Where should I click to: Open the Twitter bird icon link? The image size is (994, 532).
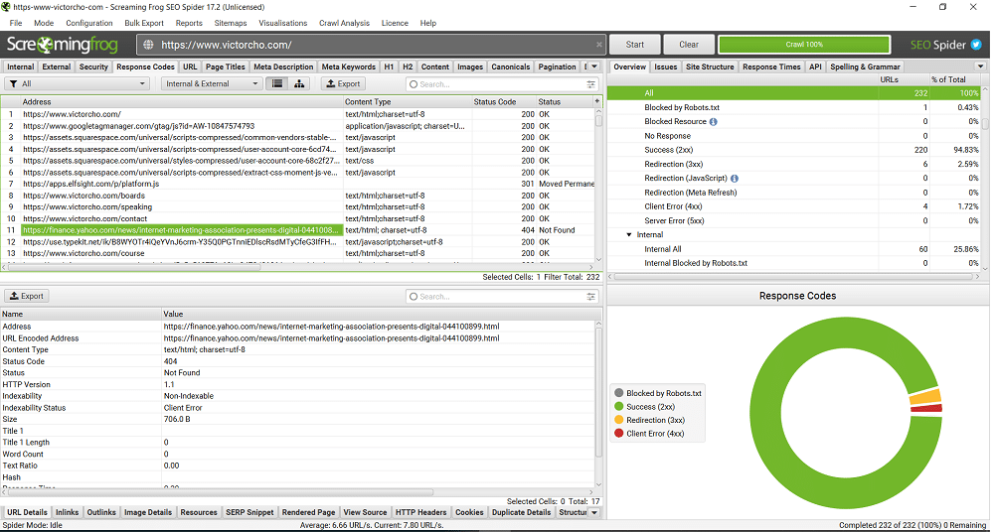[977, 45]
